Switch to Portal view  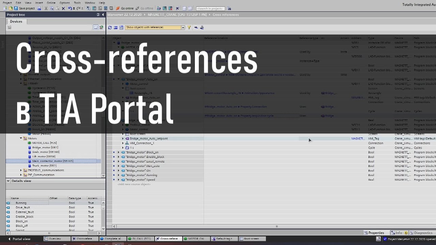(x=19, y=239)
